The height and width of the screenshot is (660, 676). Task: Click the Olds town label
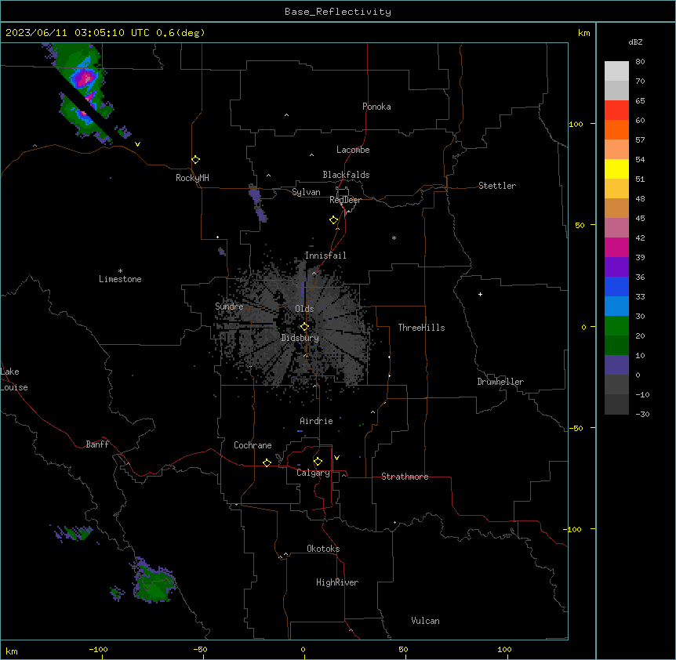click(304, 309)
